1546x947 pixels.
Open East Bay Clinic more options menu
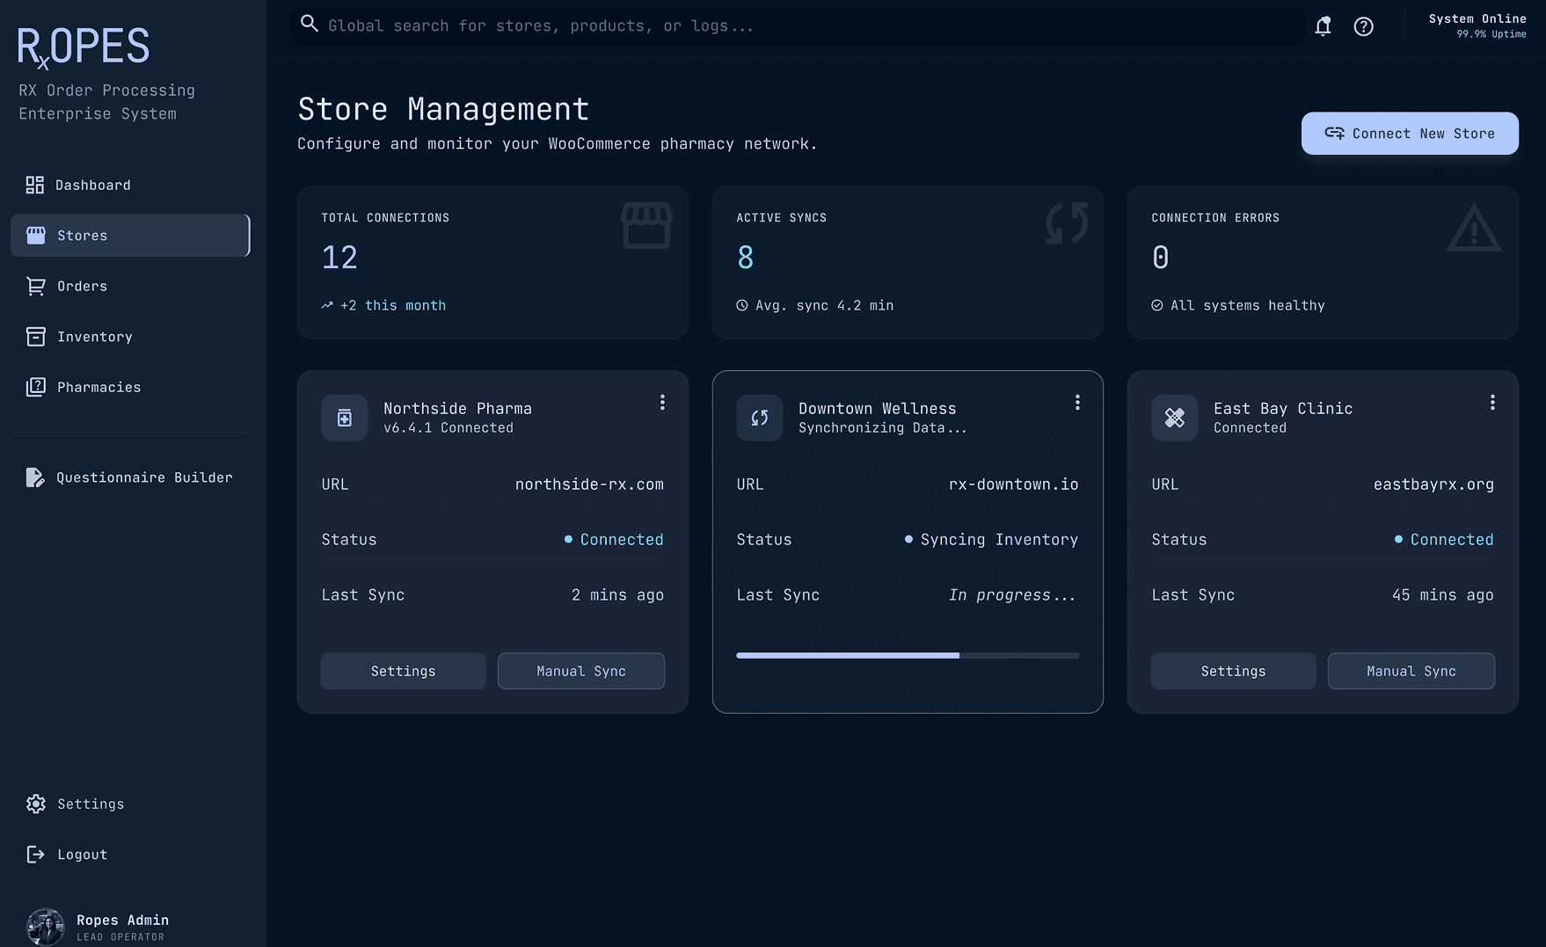pos(1492,403)
